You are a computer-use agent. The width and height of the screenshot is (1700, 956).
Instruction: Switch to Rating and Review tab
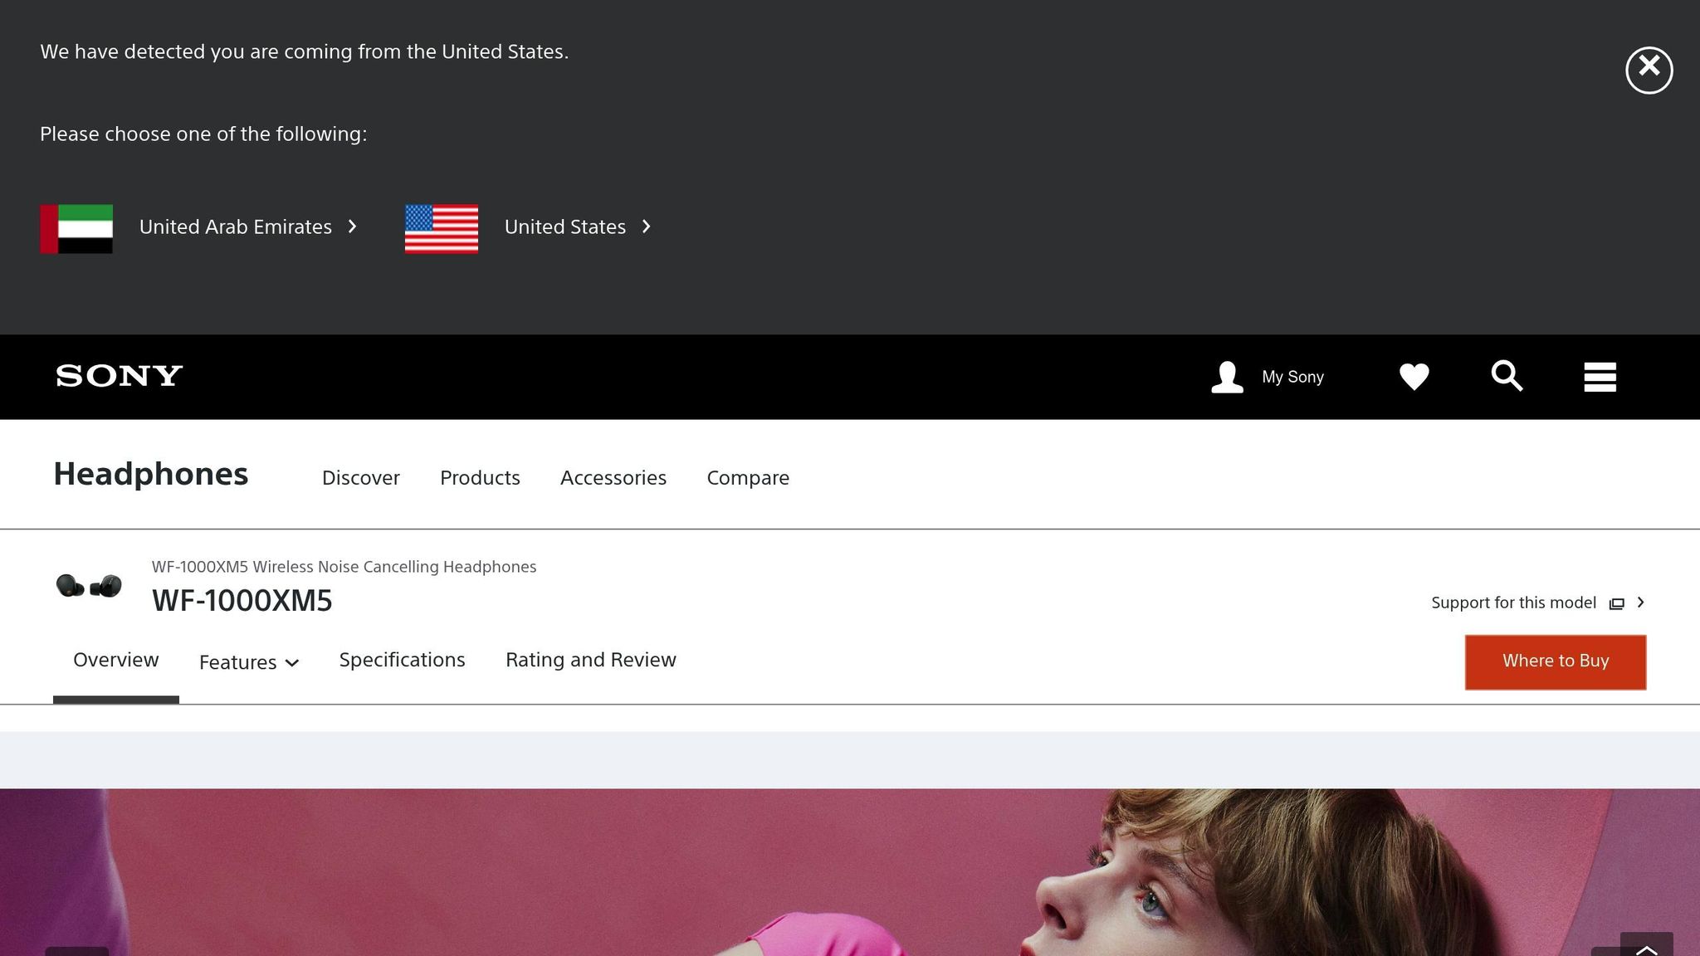pos(590,660)
